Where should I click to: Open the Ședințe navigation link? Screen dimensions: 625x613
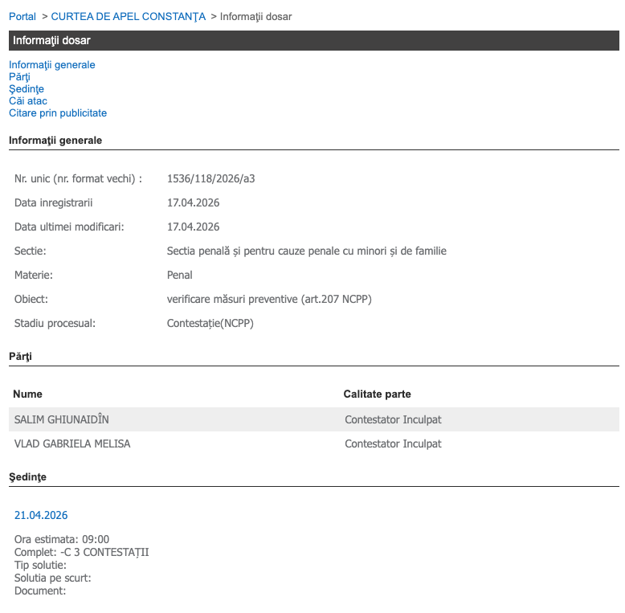point(26,88)
